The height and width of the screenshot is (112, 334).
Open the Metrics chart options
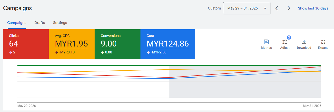[266, 44]
